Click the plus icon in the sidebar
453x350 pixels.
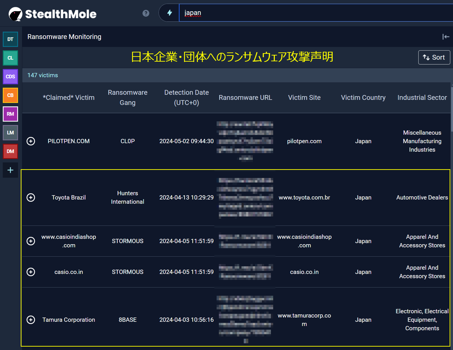[x=10, y=170]
